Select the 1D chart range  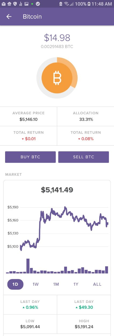tap(15, 284)
